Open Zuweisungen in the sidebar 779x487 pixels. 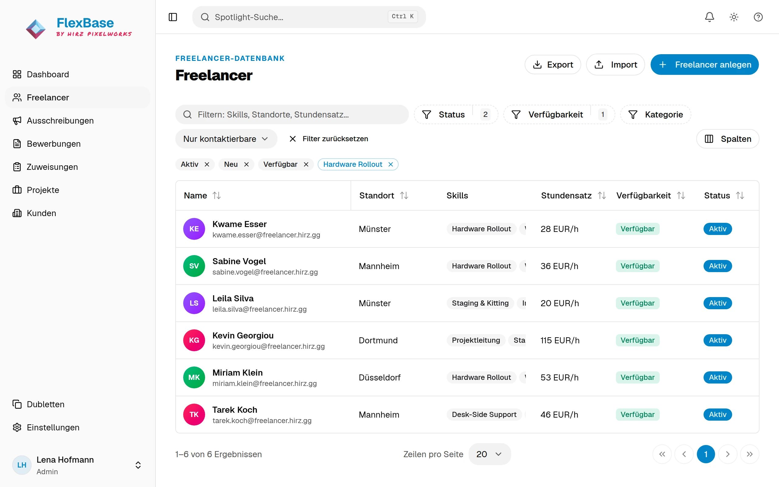point(78,167)
